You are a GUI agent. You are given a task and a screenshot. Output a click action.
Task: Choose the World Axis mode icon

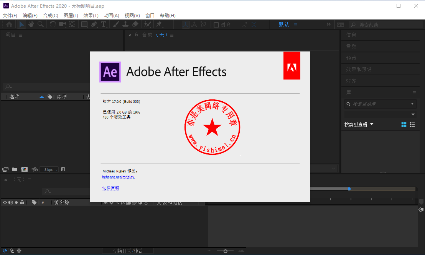194,24
